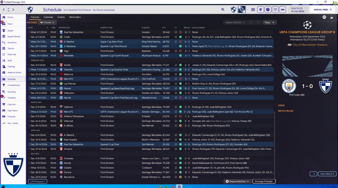Screen dimensions: 338x188
Task: Open the hamburger menu icon in top bar
Action: pos(253,10)
